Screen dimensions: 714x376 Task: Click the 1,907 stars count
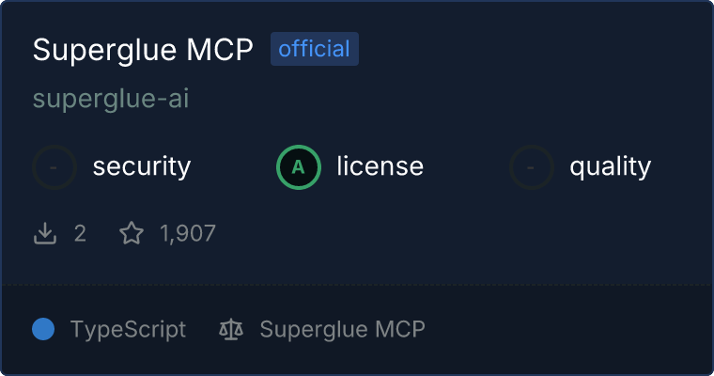[x=188, y=233]
